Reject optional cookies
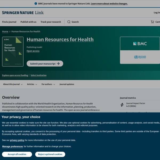160x160 pixels. coord(50,154)
